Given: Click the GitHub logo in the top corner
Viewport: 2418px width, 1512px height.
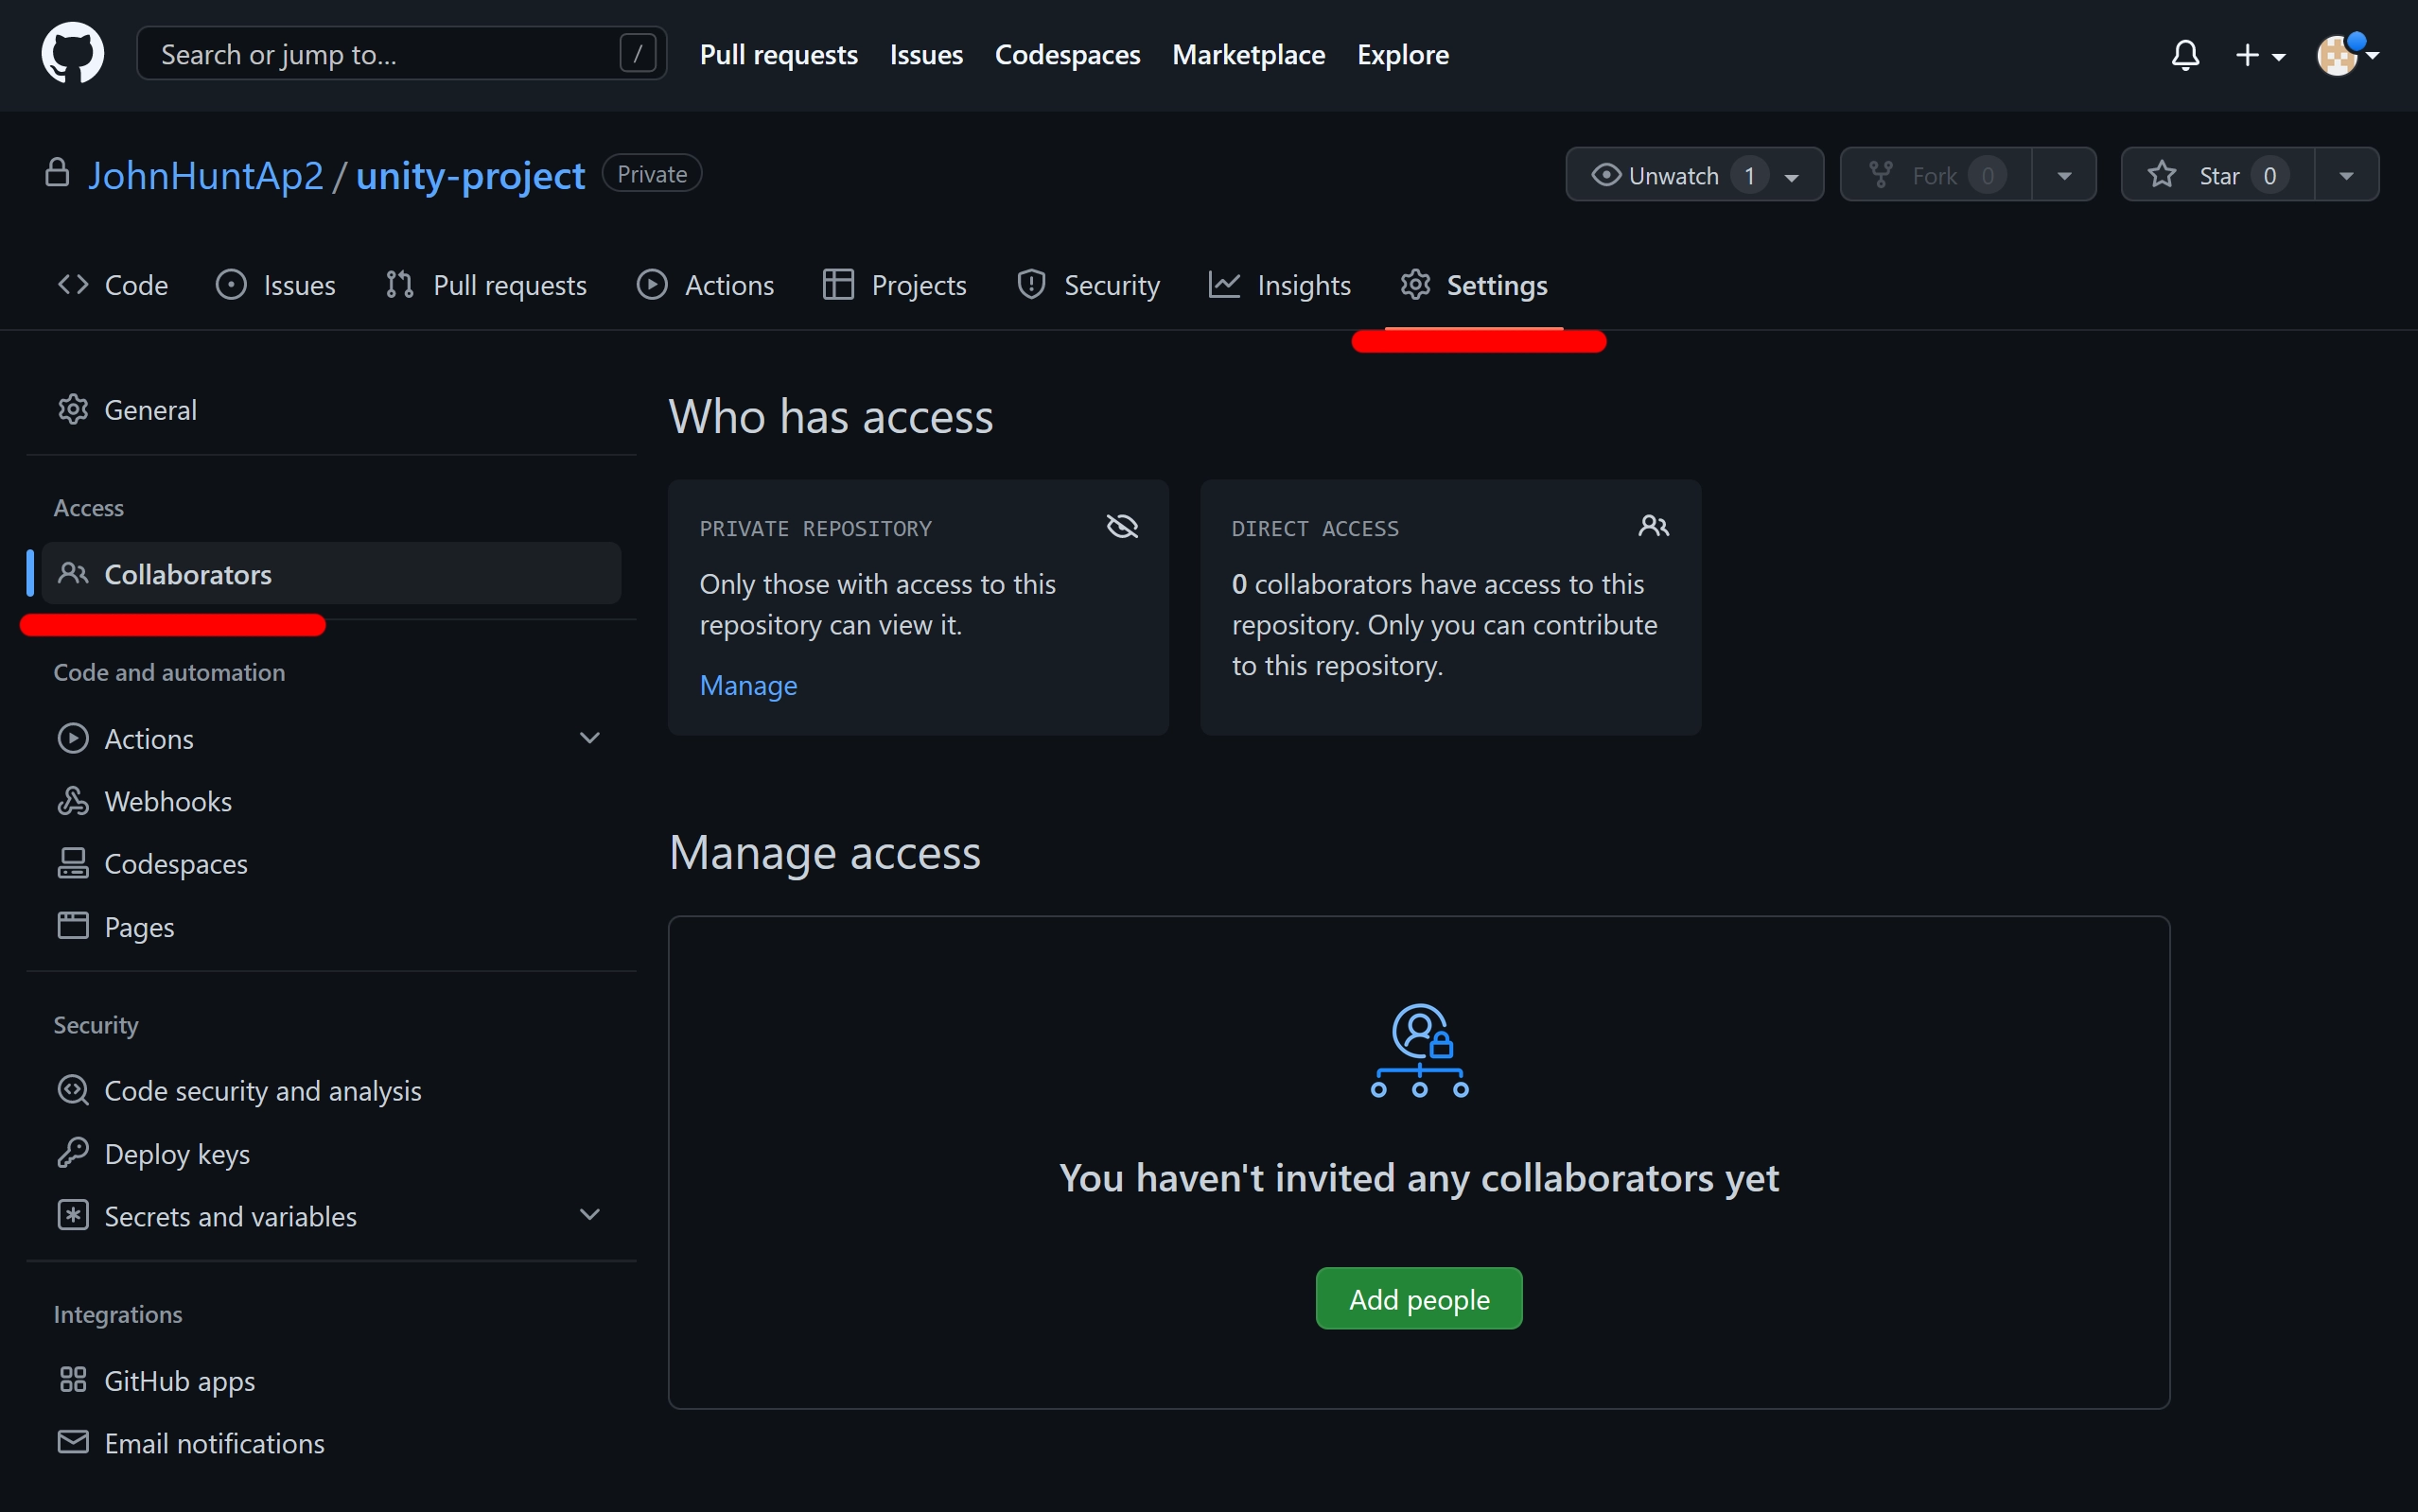Looking at the screenshot, I should (x=71, y=52).
